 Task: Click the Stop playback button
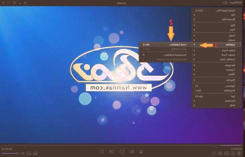102,152
